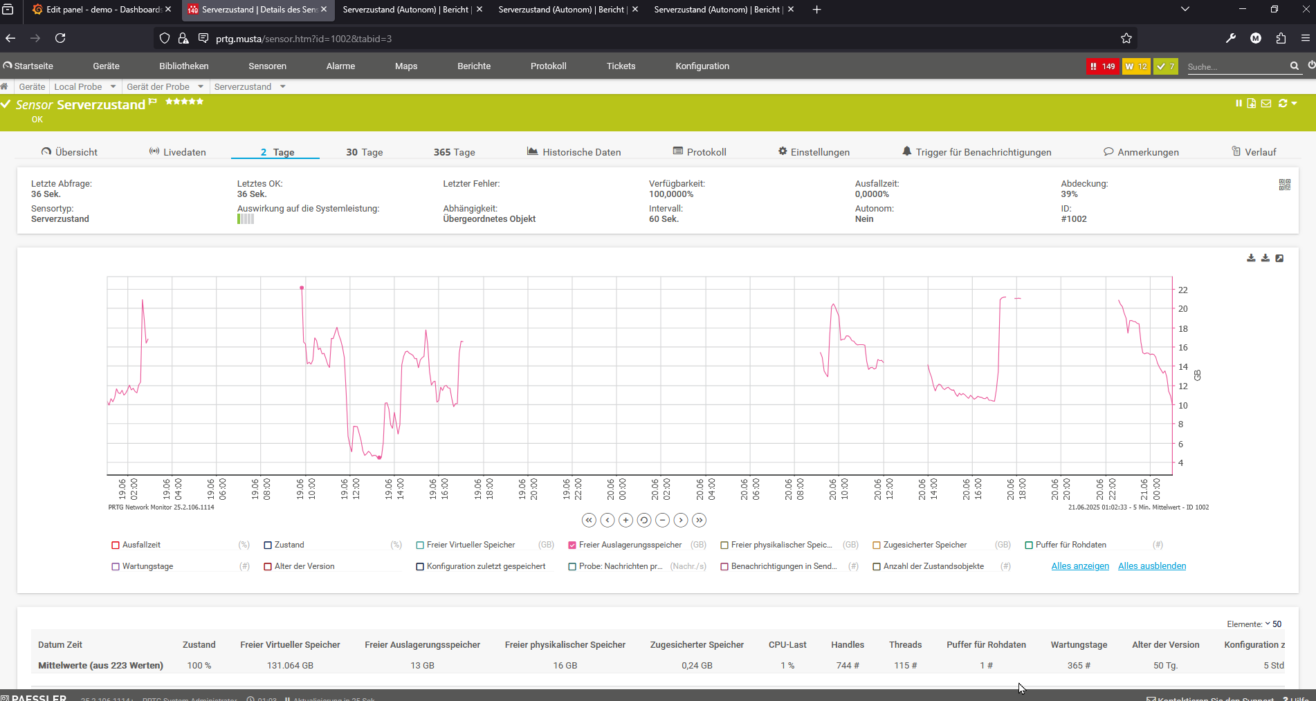Image resolution: width=1316 pixels, height=701 pixels.
Task: Open the green OK sensors counter 7
Action: click(x=1166, y=66)
